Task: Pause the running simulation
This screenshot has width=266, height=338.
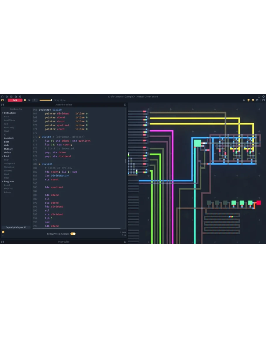Action: pyautogui.click(x=25, y=100)
